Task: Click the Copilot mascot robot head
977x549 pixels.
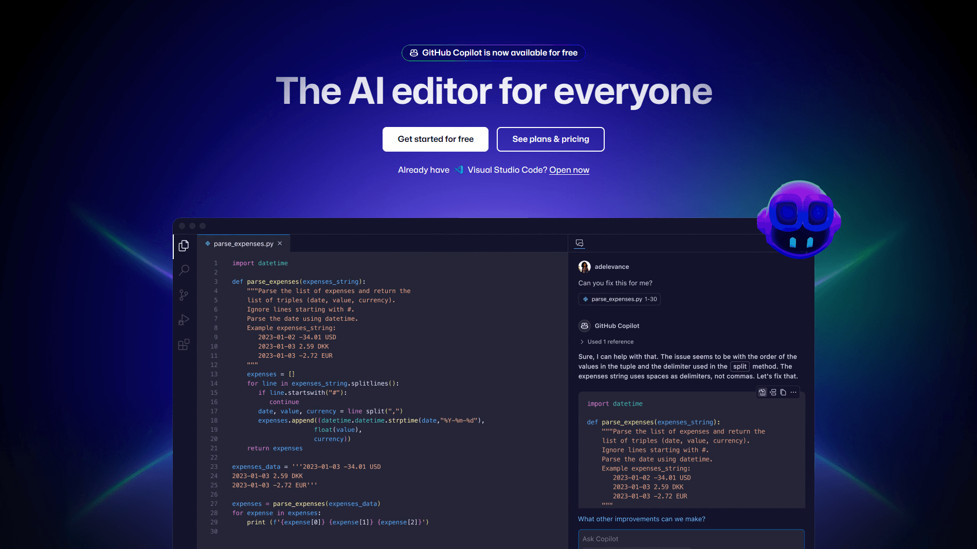Action: coord(799,219)
